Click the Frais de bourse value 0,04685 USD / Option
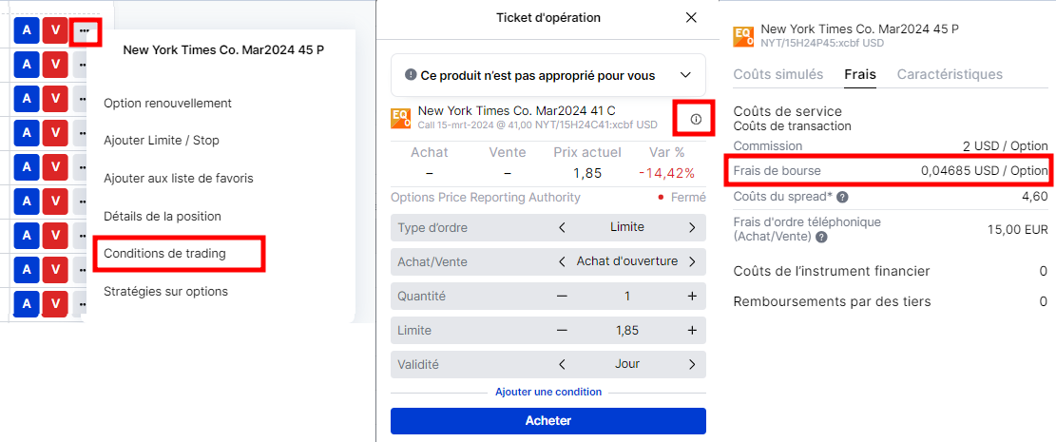This screenshot has height=442, width=1056. point(985,171)
